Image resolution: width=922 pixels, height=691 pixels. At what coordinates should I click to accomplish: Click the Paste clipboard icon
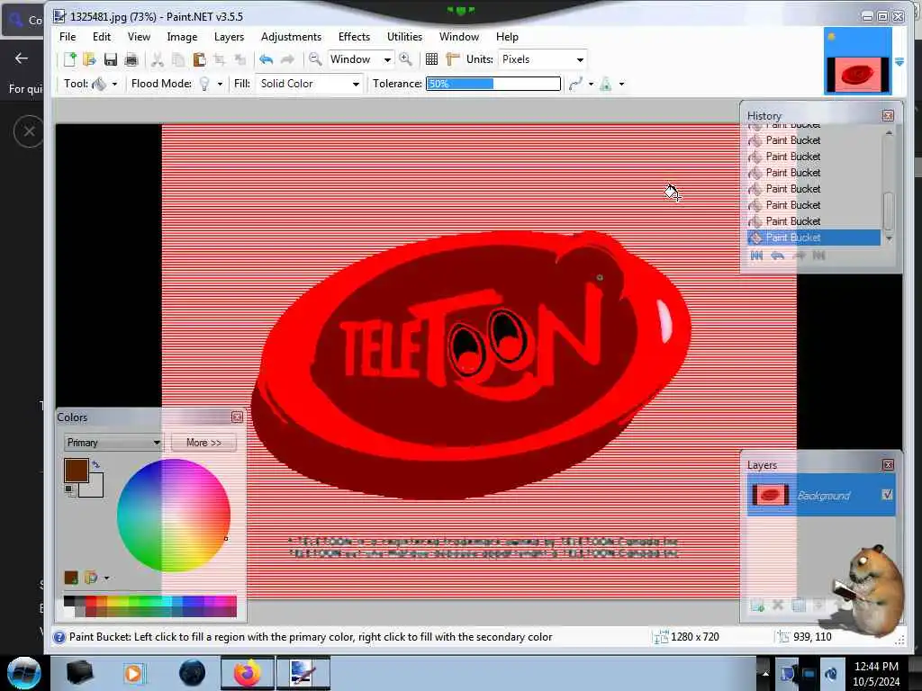pyautogui.click(x=199, y=59)
